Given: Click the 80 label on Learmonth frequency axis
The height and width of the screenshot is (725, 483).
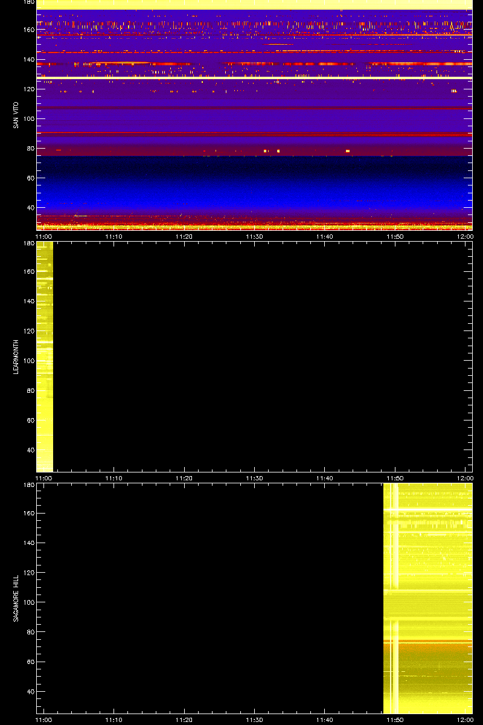Looking at the screenshot, I should coord(31,390).
